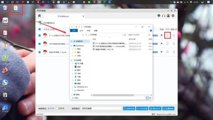The height and width of the screenshot is (120, 213).
Task: Click the 打开目录 button
Action: (x=142, y=109)
